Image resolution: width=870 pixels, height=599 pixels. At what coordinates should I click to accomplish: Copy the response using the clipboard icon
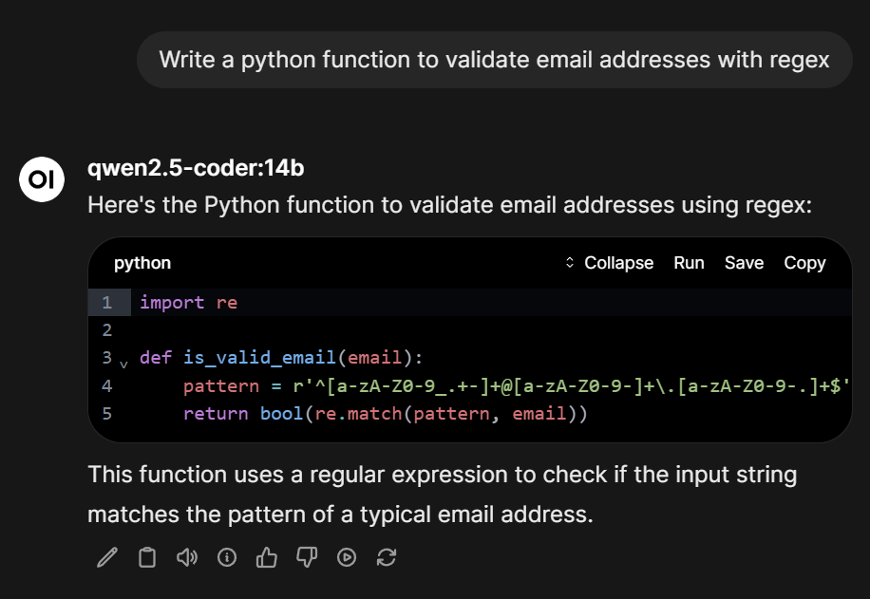pyautogui.click(x=146, y=557)
